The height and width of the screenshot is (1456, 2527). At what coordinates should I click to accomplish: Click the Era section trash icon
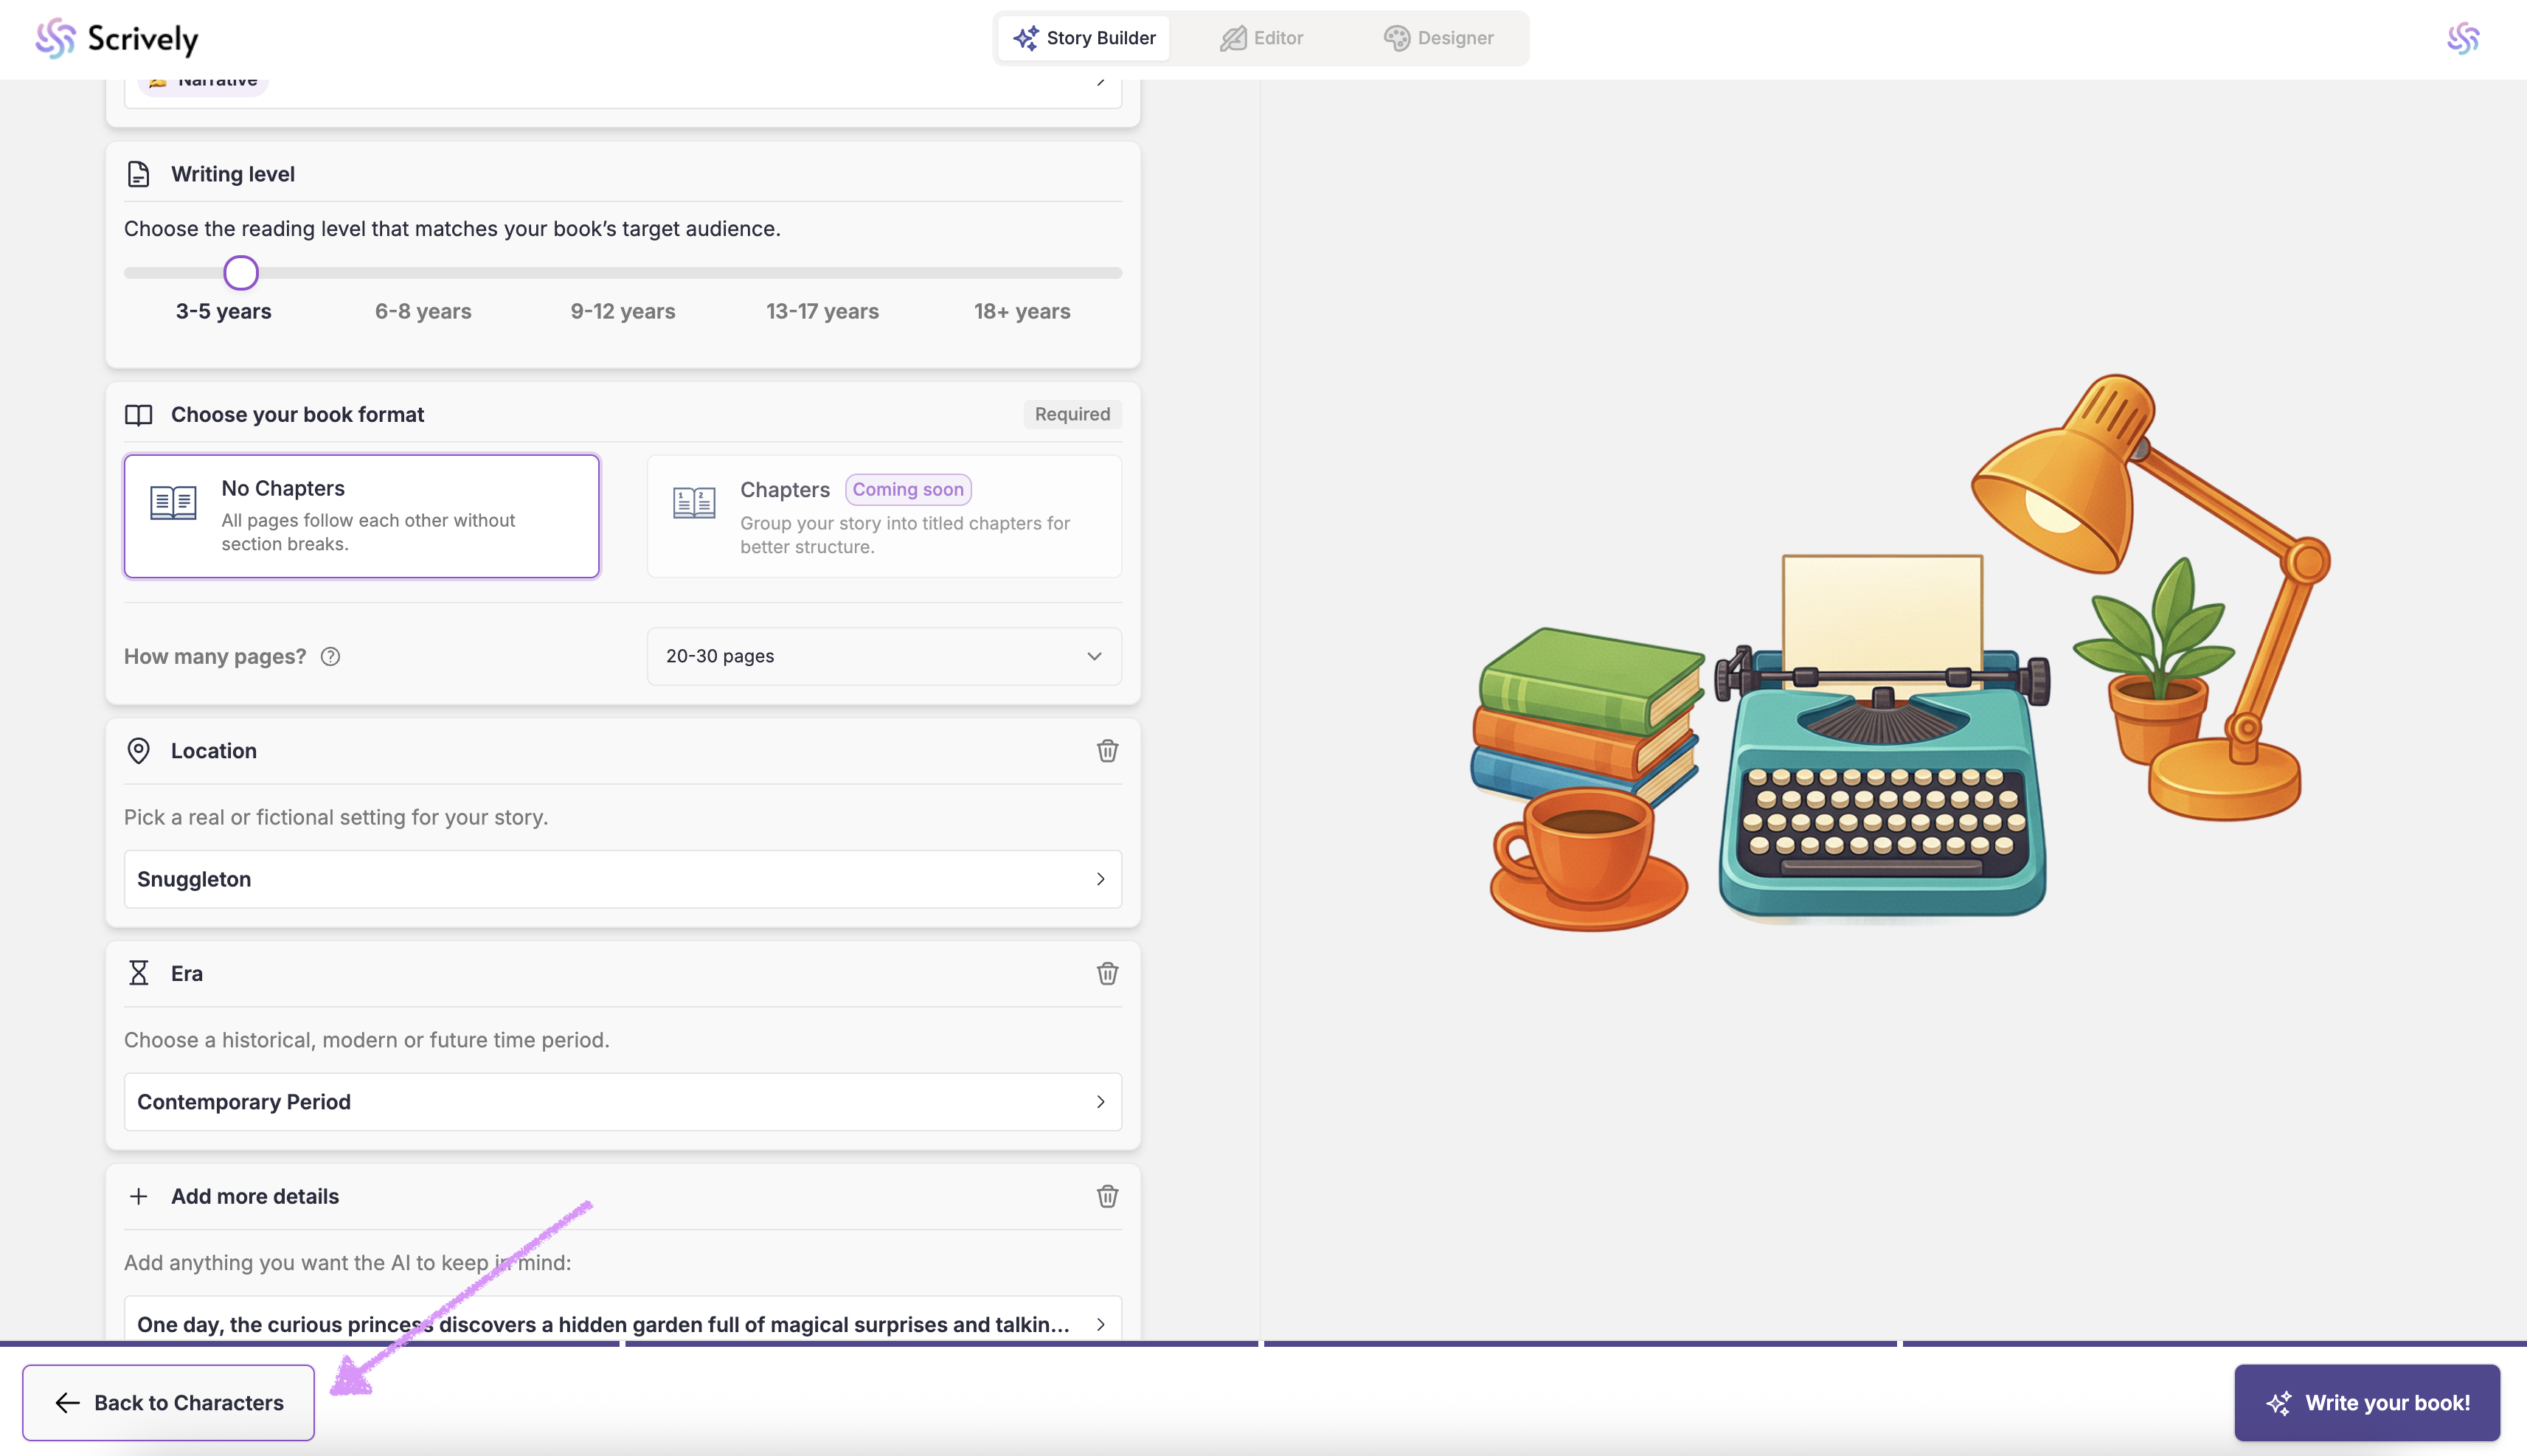pos(1107,973)
